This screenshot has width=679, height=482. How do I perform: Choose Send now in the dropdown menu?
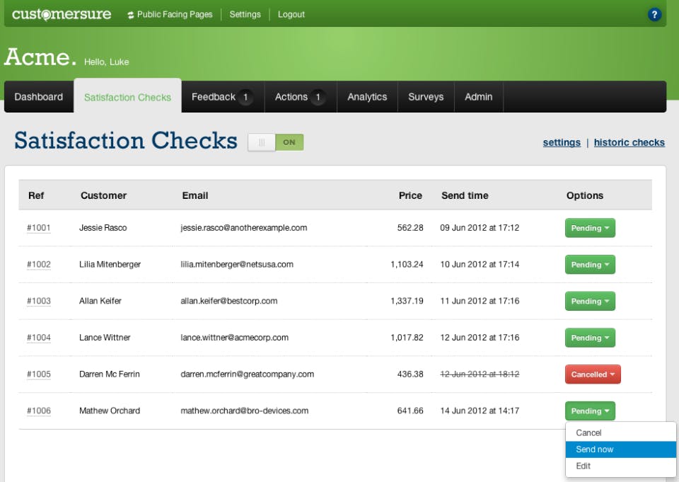[x=620, y=449]
